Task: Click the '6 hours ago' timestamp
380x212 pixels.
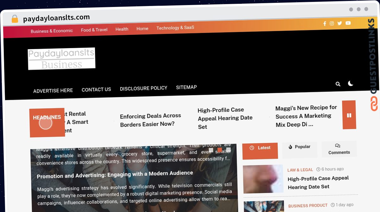Action: [330, 169]
